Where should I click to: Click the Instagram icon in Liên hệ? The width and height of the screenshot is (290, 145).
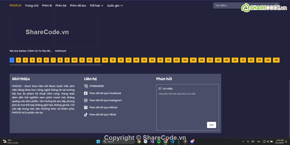(86, 100)
